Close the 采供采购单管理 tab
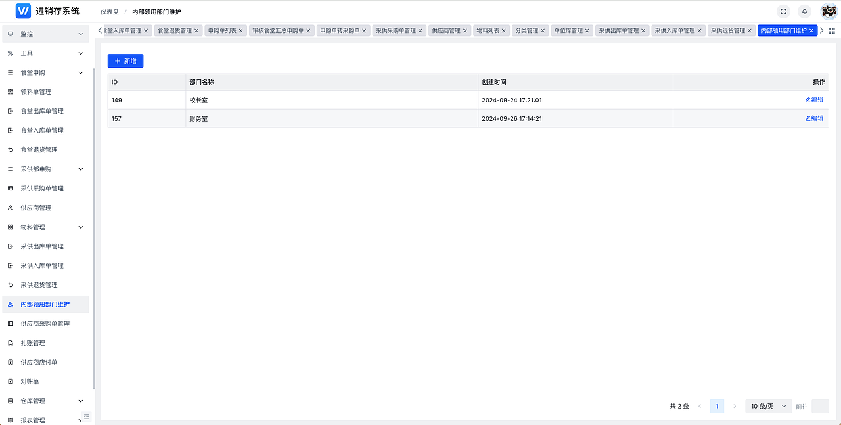The width and height of the screenshot is (841, 425). (421, 30)
